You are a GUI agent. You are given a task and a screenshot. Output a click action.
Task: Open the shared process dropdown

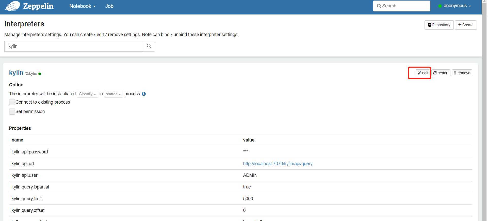point(113,94)
